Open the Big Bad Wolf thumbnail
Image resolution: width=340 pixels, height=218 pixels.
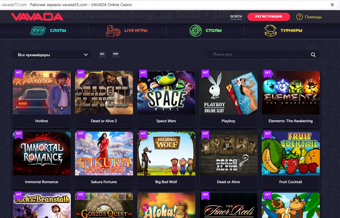(x=166, y=154)
